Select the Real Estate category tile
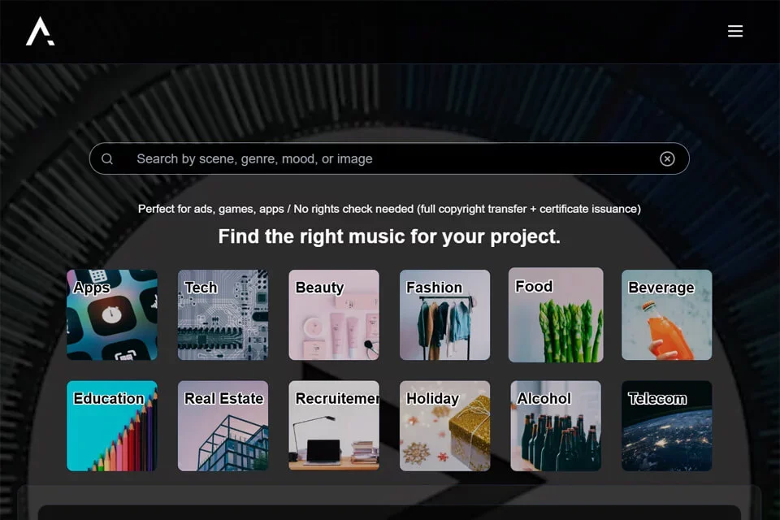Image resolution: width=780 pixels, height=520 pixels. (223, 426)
